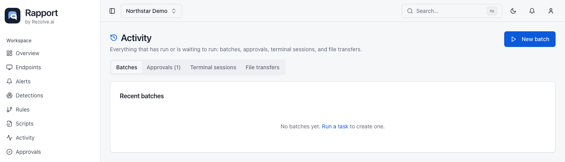565x162 pixels.
Task: Open the Northstar Demo workspace dropdown
Action: (x=151, y=11)
